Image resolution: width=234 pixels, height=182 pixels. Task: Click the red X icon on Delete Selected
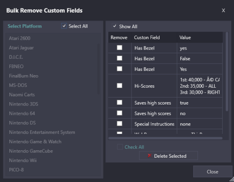click(x=149, y=155)
